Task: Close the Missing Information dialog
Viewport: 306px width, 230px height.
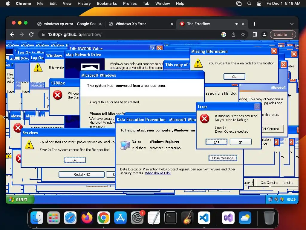Action: coord(274,51)
